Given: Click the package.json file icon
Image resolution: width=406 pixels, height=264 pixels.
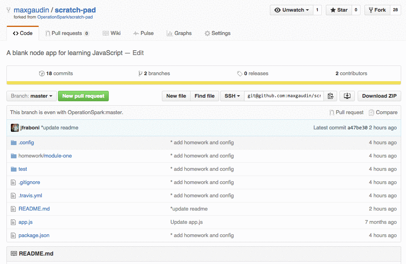Looking at the screenshot, I should coord(13,235).
